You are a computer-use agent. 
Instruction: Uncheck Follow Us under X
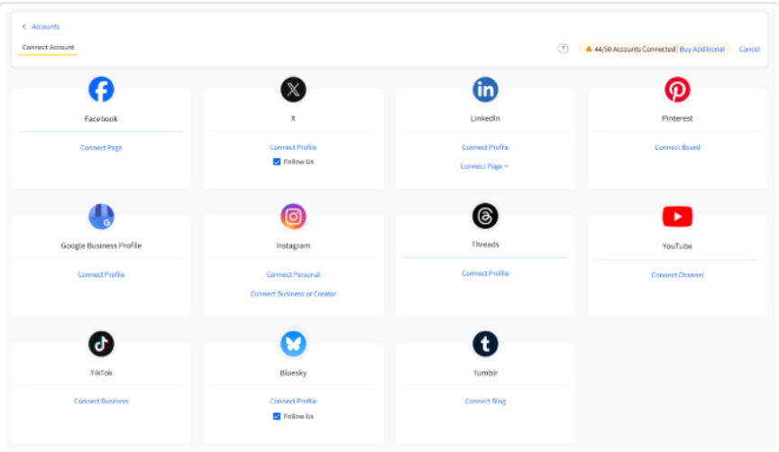[277, 162]
